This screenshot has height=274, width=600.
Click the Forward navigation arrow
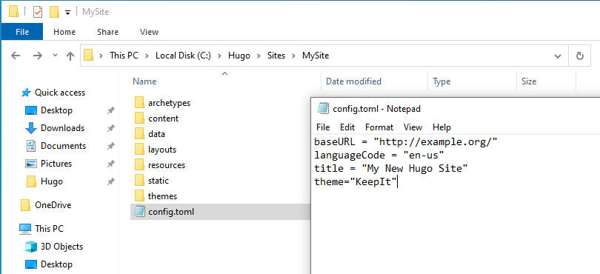(x=38, y=56)
